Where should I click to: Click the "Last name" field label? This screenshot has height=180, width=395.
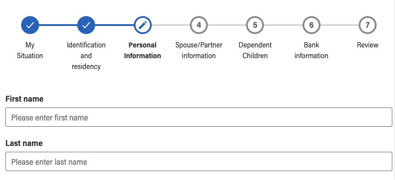click(24, 143)
